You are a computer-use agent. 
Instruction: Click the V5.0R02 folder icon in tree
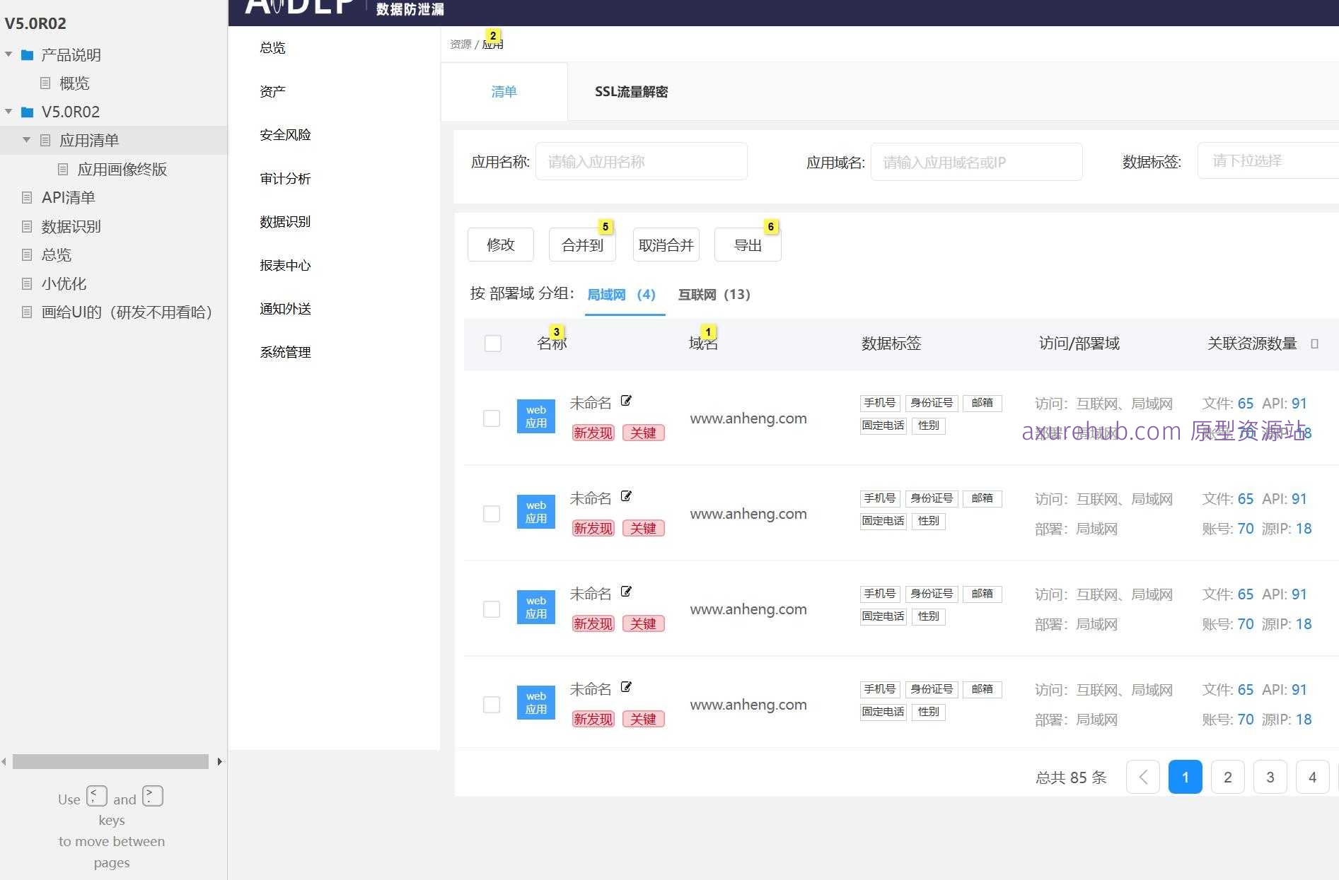(x=28, y=112)
